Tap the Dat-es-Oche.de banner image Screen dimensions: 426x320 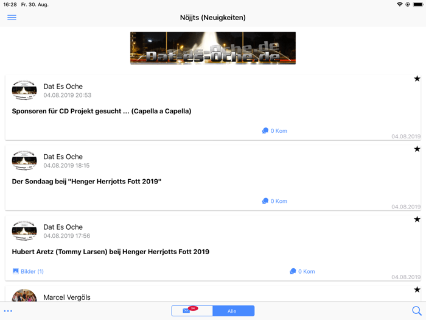click(x=213, y=48)
